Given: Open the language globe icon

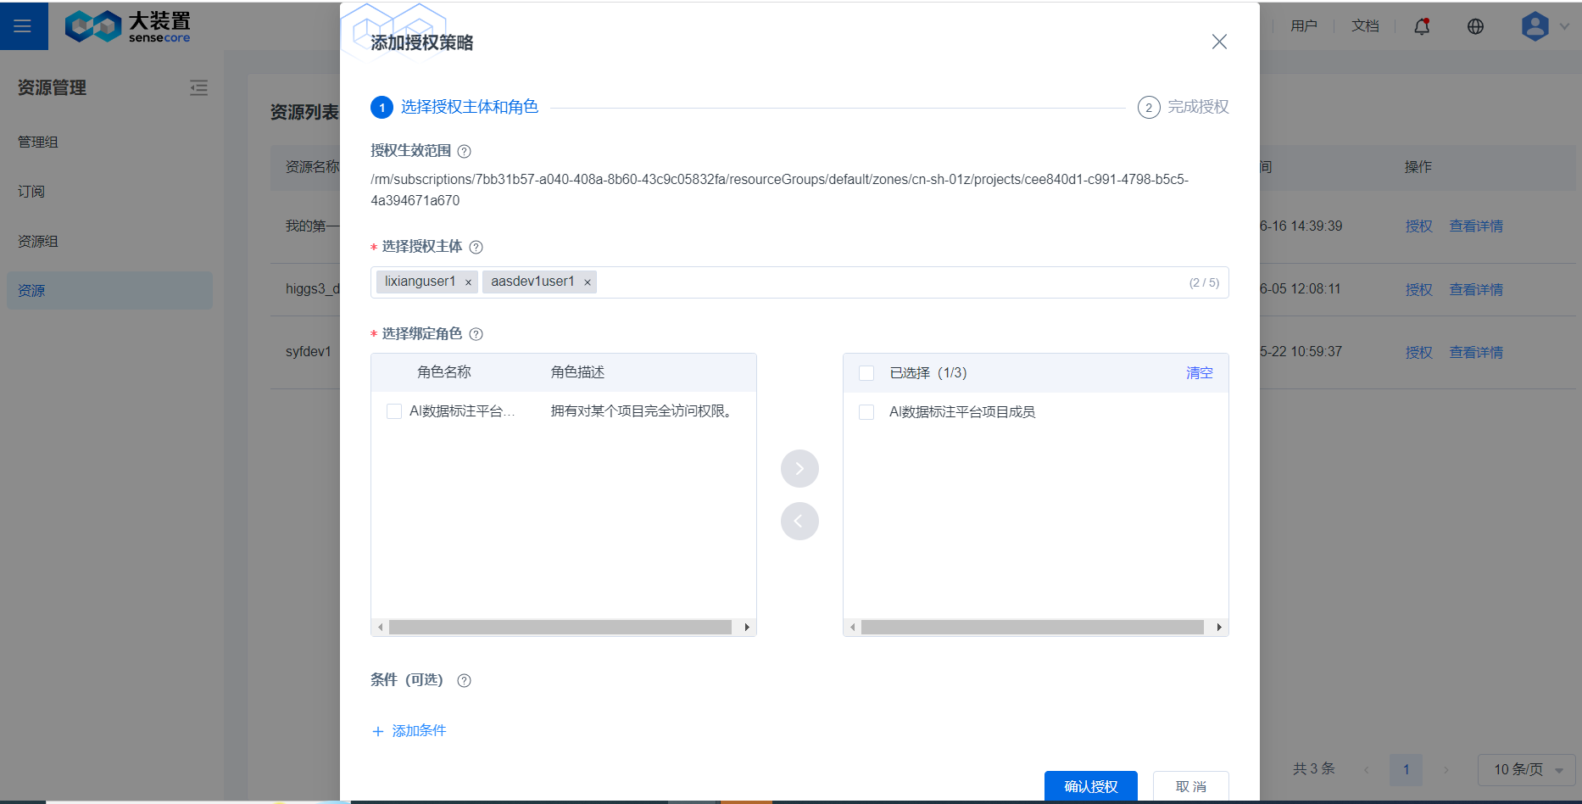Looking at the screenshot, I should tap(1475, 26).
